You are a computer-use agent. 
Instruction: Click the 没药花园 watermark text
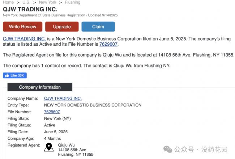tap(217, 149)
